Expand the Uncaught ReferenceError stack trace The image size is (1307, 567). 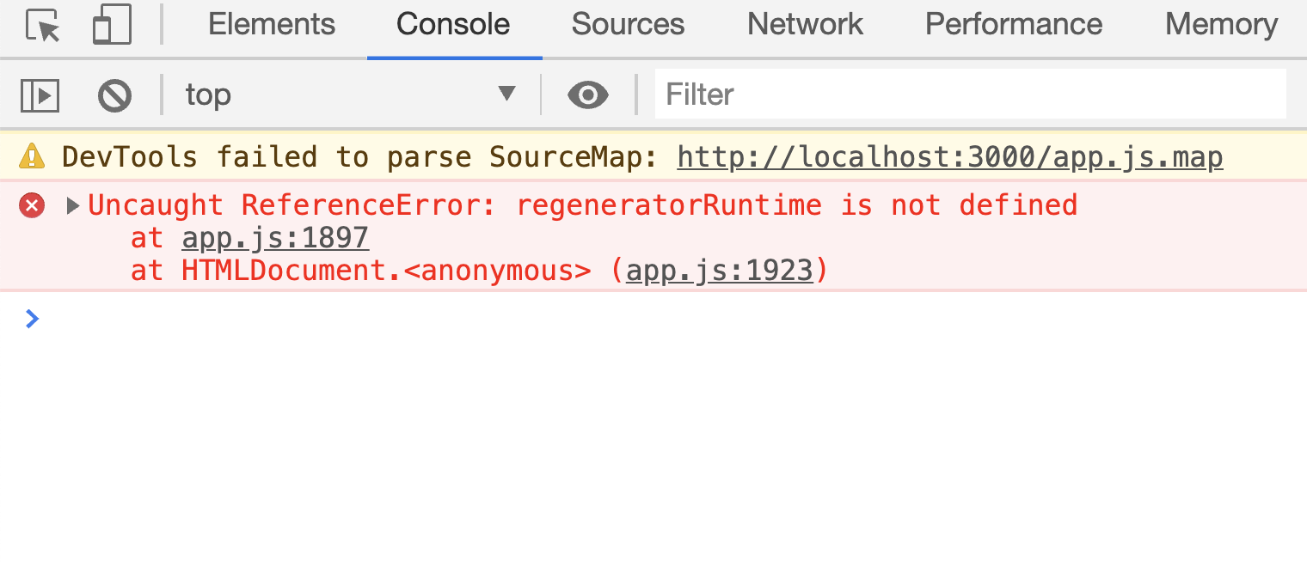(x=73, y=206)
